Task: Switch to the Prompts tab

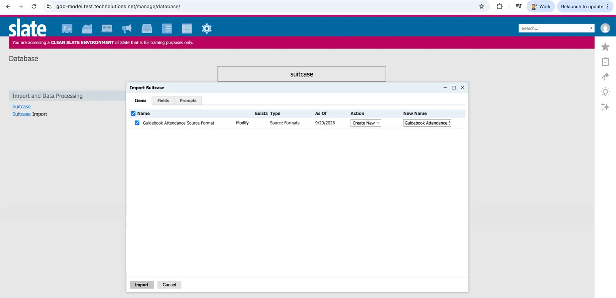Action: point(188,100)
